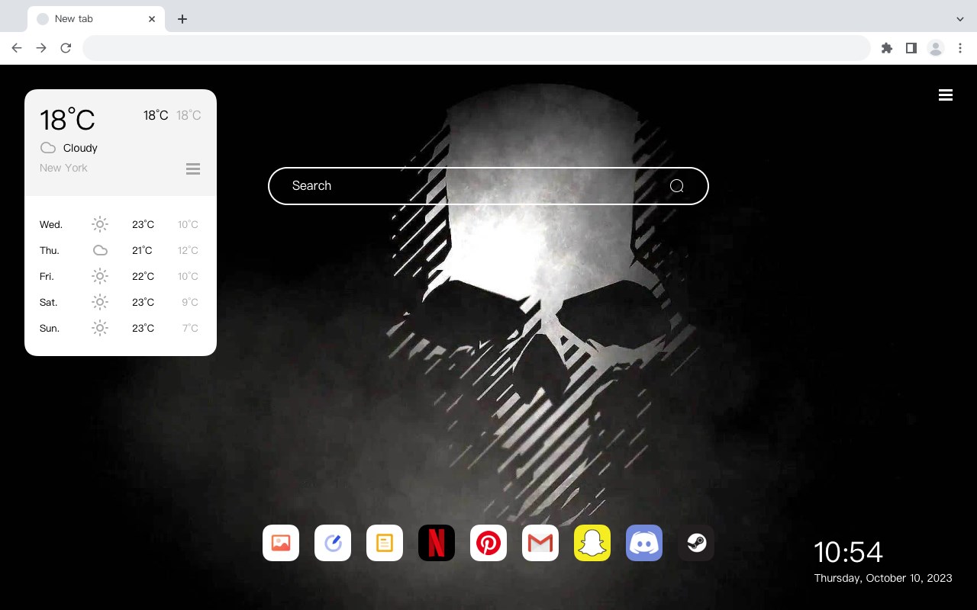
Task: Open the weather widget list menu
Action: click(x=193, y=169)
